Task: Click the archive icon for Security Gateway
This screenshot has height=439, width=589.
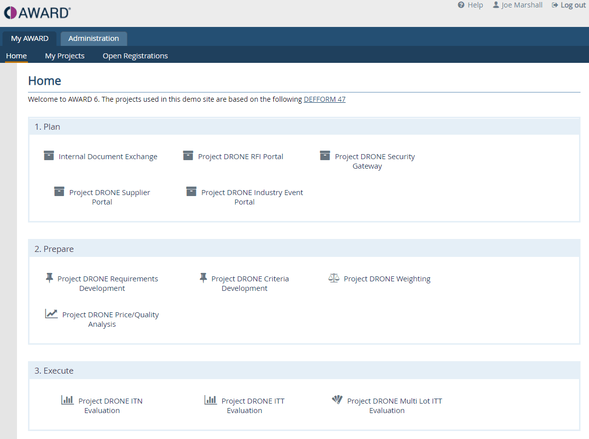Action: 325,156
